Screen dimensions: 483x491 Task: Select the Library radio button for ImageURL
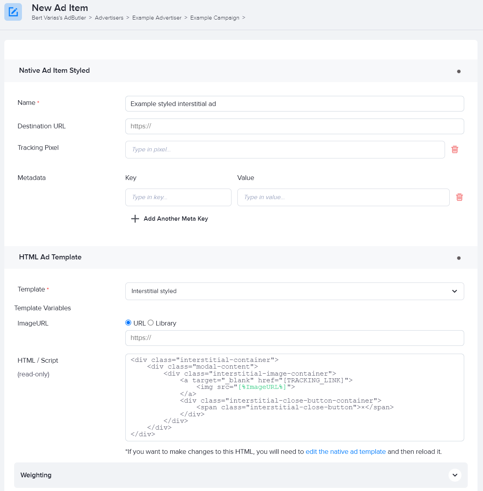[x=151, y=322]
